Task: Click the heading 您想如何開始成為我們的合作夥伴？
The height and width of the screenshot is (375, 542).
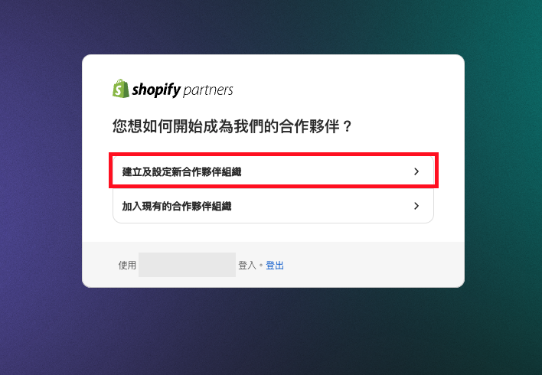Action: [232, 126]
